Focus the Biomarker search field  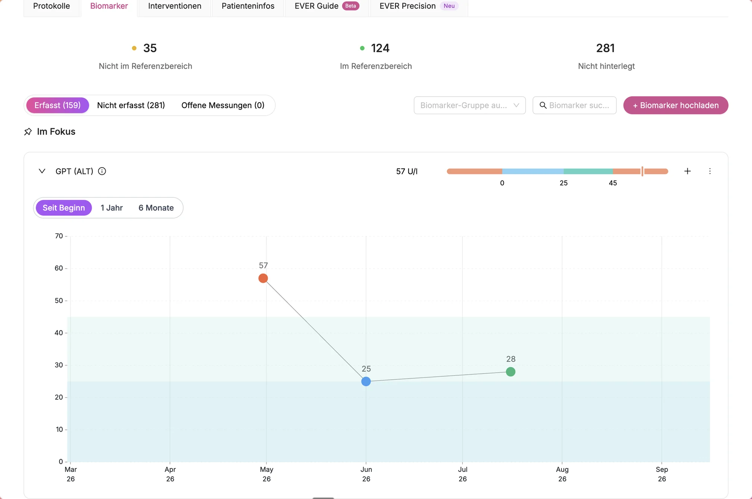575,105
